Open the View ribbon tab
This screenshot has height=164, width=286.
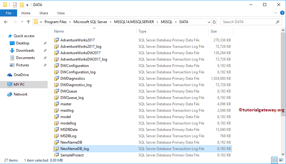(61, 13)
